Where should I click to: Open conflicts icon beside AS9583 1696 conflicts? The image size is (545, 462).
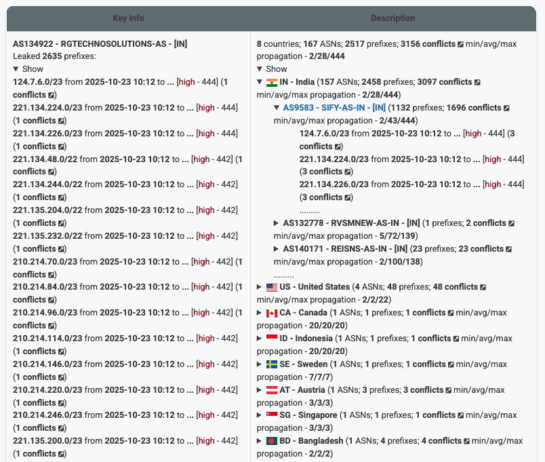point(506,108)
